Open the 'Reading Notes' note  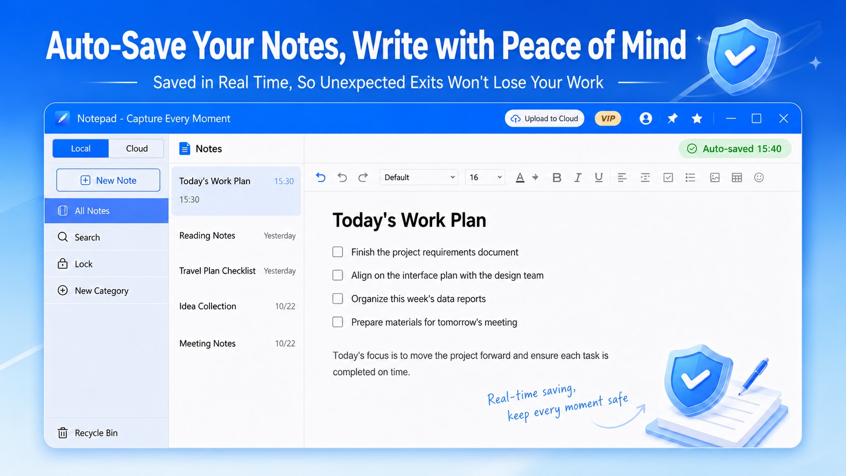236,236
